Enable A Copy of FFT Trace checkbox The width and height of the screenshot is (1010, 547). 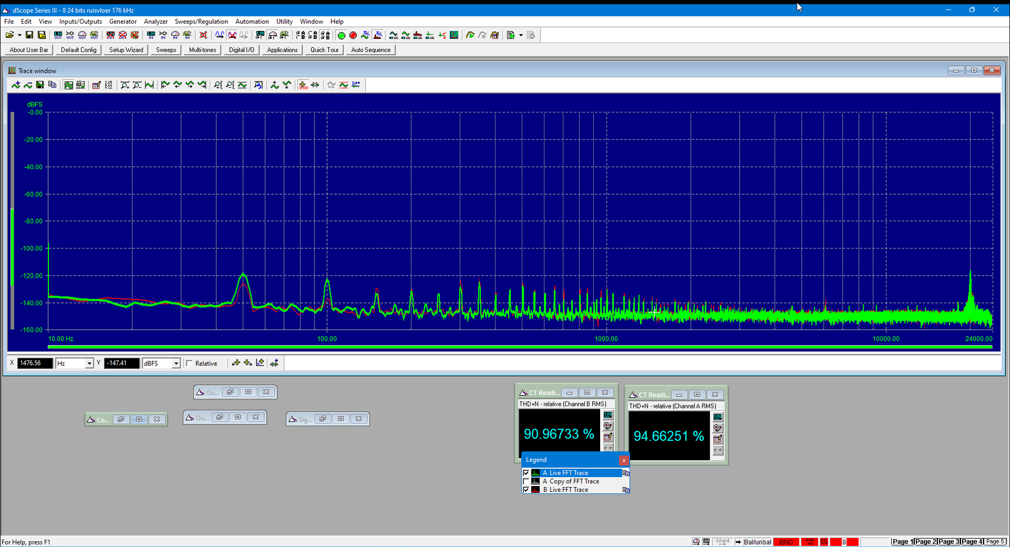(x=526, y=481)
